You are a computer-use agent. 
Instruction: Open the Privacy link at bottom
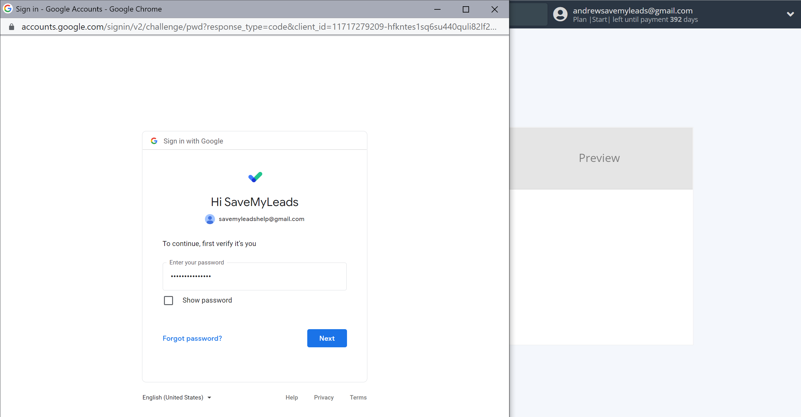point(323,397)
